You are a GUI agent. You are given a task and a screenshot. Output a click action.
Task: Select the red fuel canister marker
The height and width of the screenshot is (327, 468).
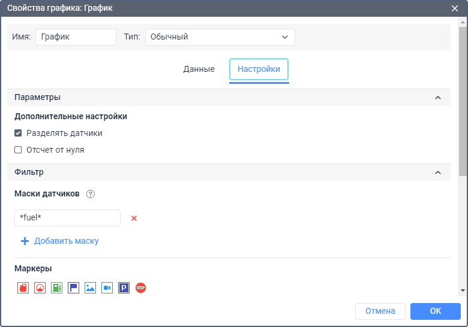[x=23, y=288]
